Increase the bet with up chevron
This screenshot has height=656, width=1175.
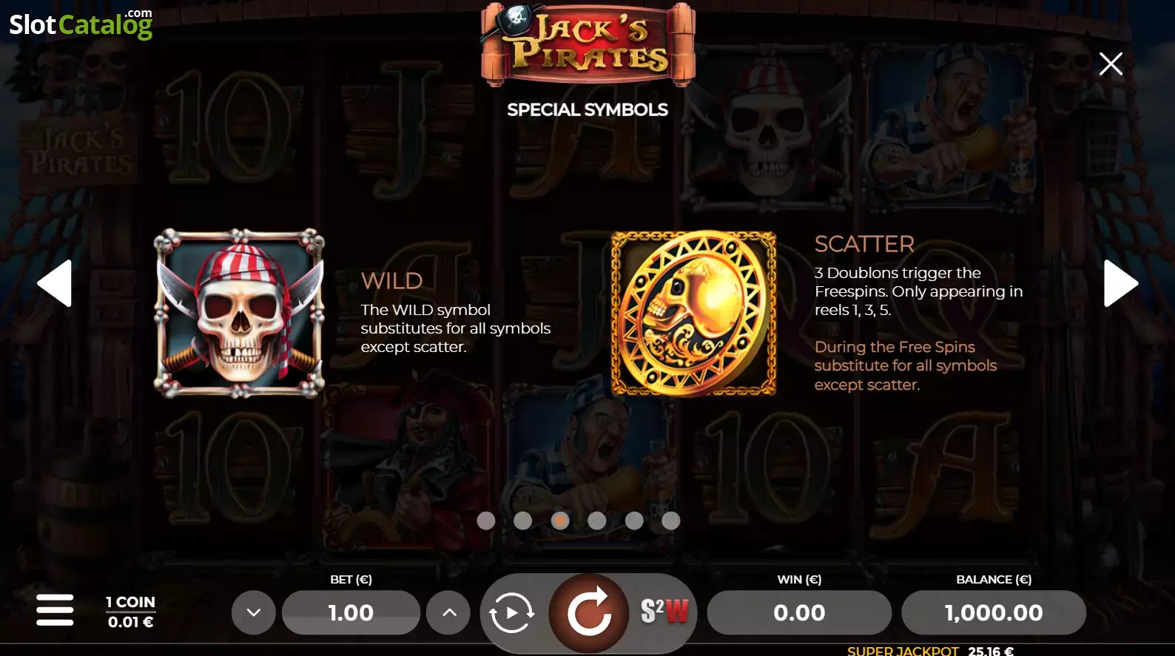coord(449,612)
